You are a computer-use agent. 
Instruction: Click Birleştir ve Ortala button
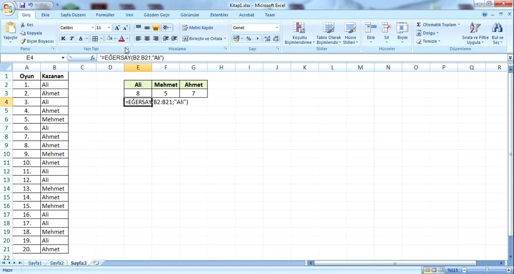tap(202, 38)
